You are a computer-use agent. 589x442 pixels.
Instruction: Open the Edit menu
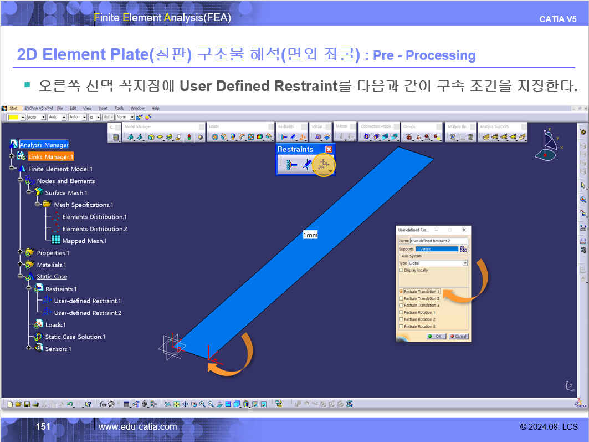click(x=73, y=108)
